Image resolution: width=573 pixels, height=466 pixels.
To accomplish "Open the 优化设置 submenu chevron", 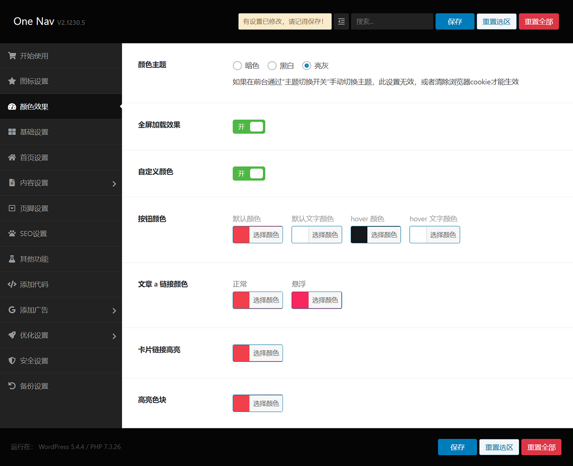I will pos(114,335).
